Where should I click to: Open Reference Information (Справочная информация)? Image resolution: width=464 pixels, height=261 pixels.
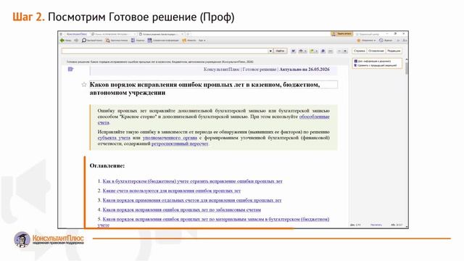tap(163, 41)
